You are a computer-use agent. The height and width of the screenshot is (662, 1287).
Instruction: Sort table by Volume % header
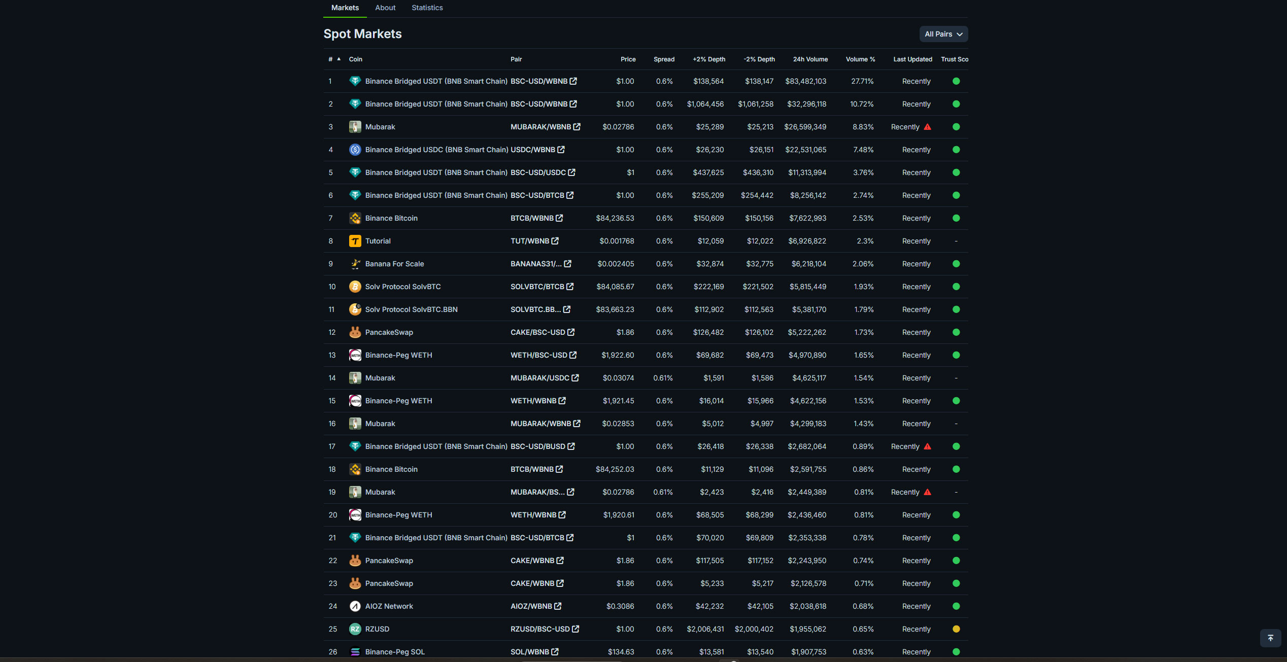coord(860,59)
